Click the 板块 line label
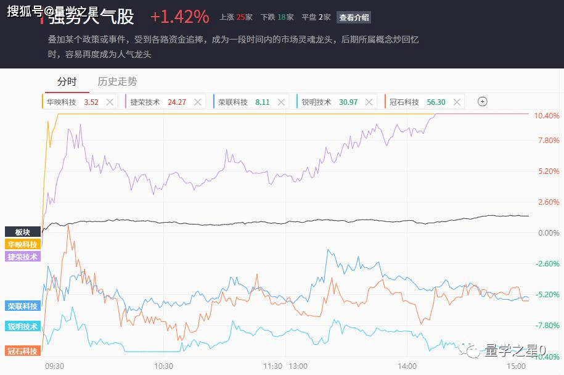Screen dimensions: 564x375 (22, 232)
